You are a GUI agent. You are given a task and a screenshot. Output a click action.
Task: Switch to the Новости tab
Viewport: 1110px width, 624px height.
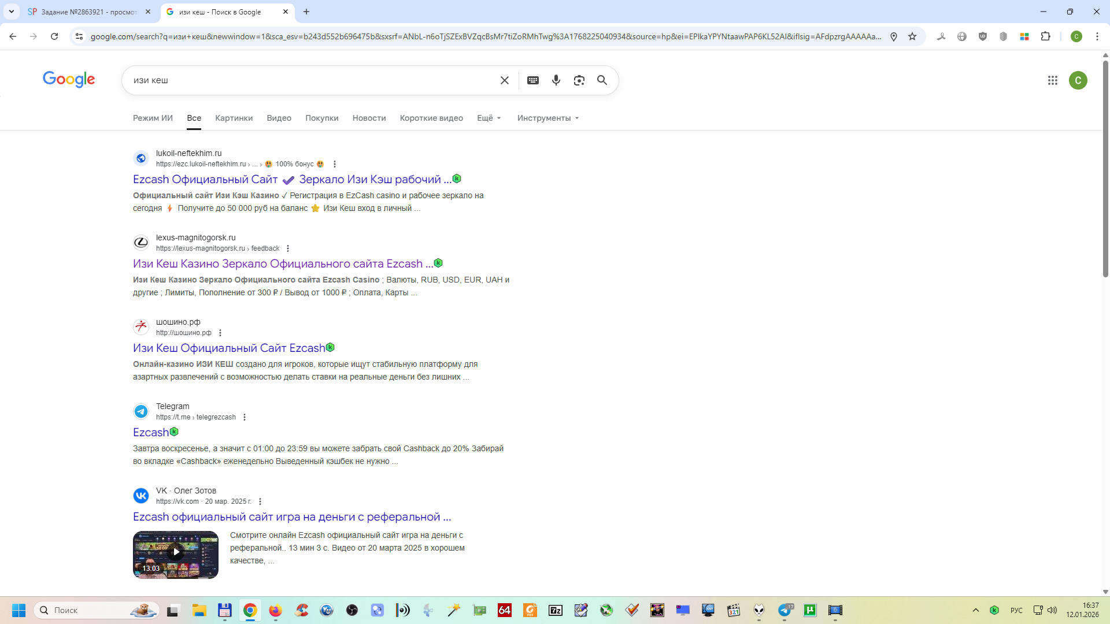[x=369, y=118]
